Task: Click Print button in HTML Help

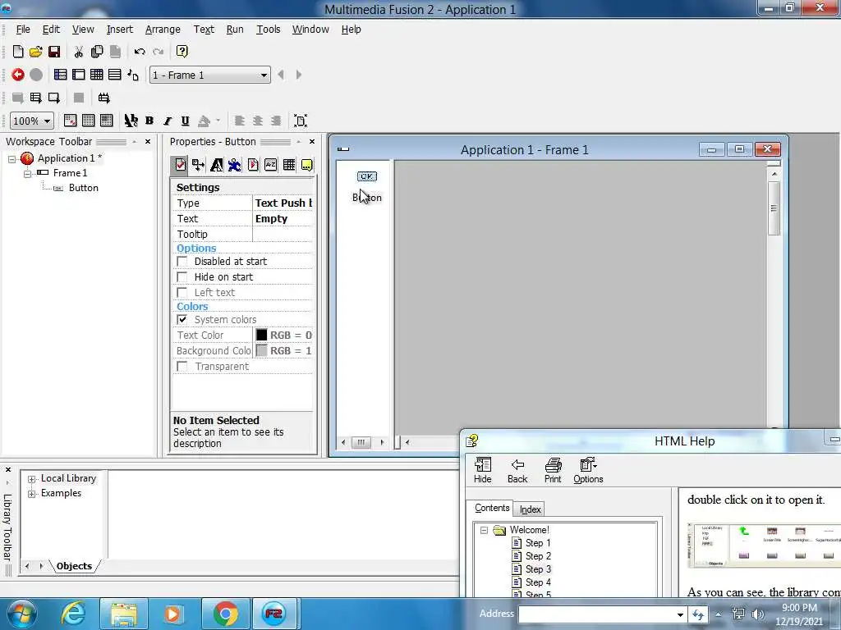Action: (553, 471)
